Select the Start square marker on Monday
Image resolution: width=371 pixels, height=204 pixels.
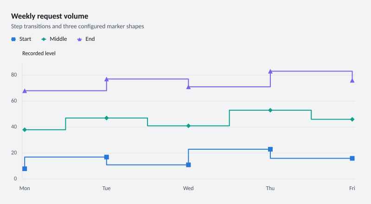tap(25, 169)
